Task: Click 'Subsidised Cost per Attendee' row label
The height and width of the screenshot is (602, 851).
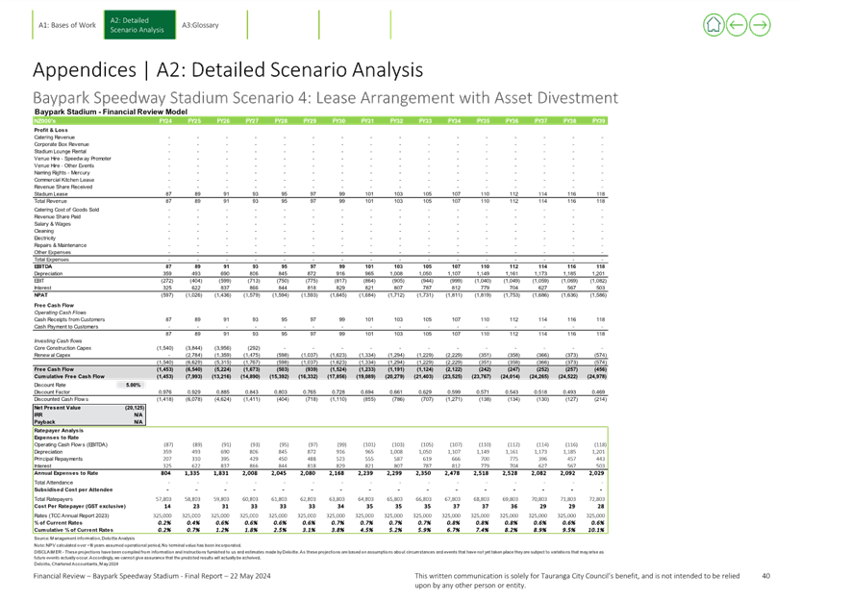Action: point(73,489)
